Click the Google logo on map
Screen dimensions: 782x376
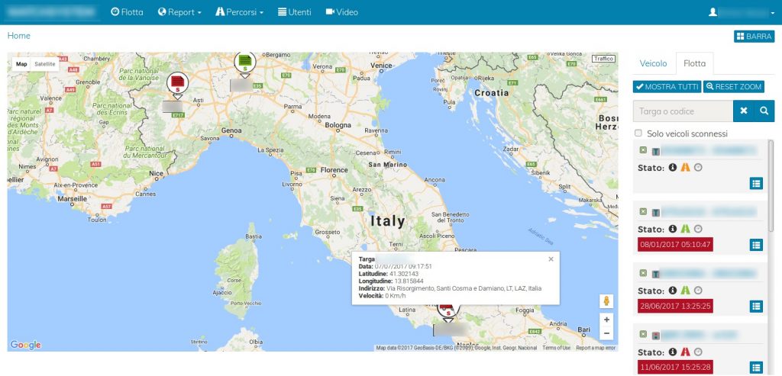coord(25,345)
